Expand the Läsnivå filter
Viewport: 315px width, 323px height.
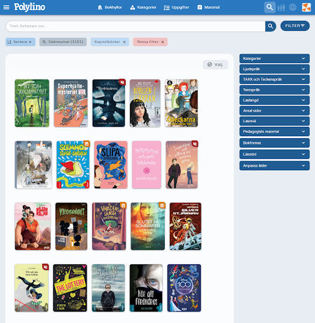point(274,121)
